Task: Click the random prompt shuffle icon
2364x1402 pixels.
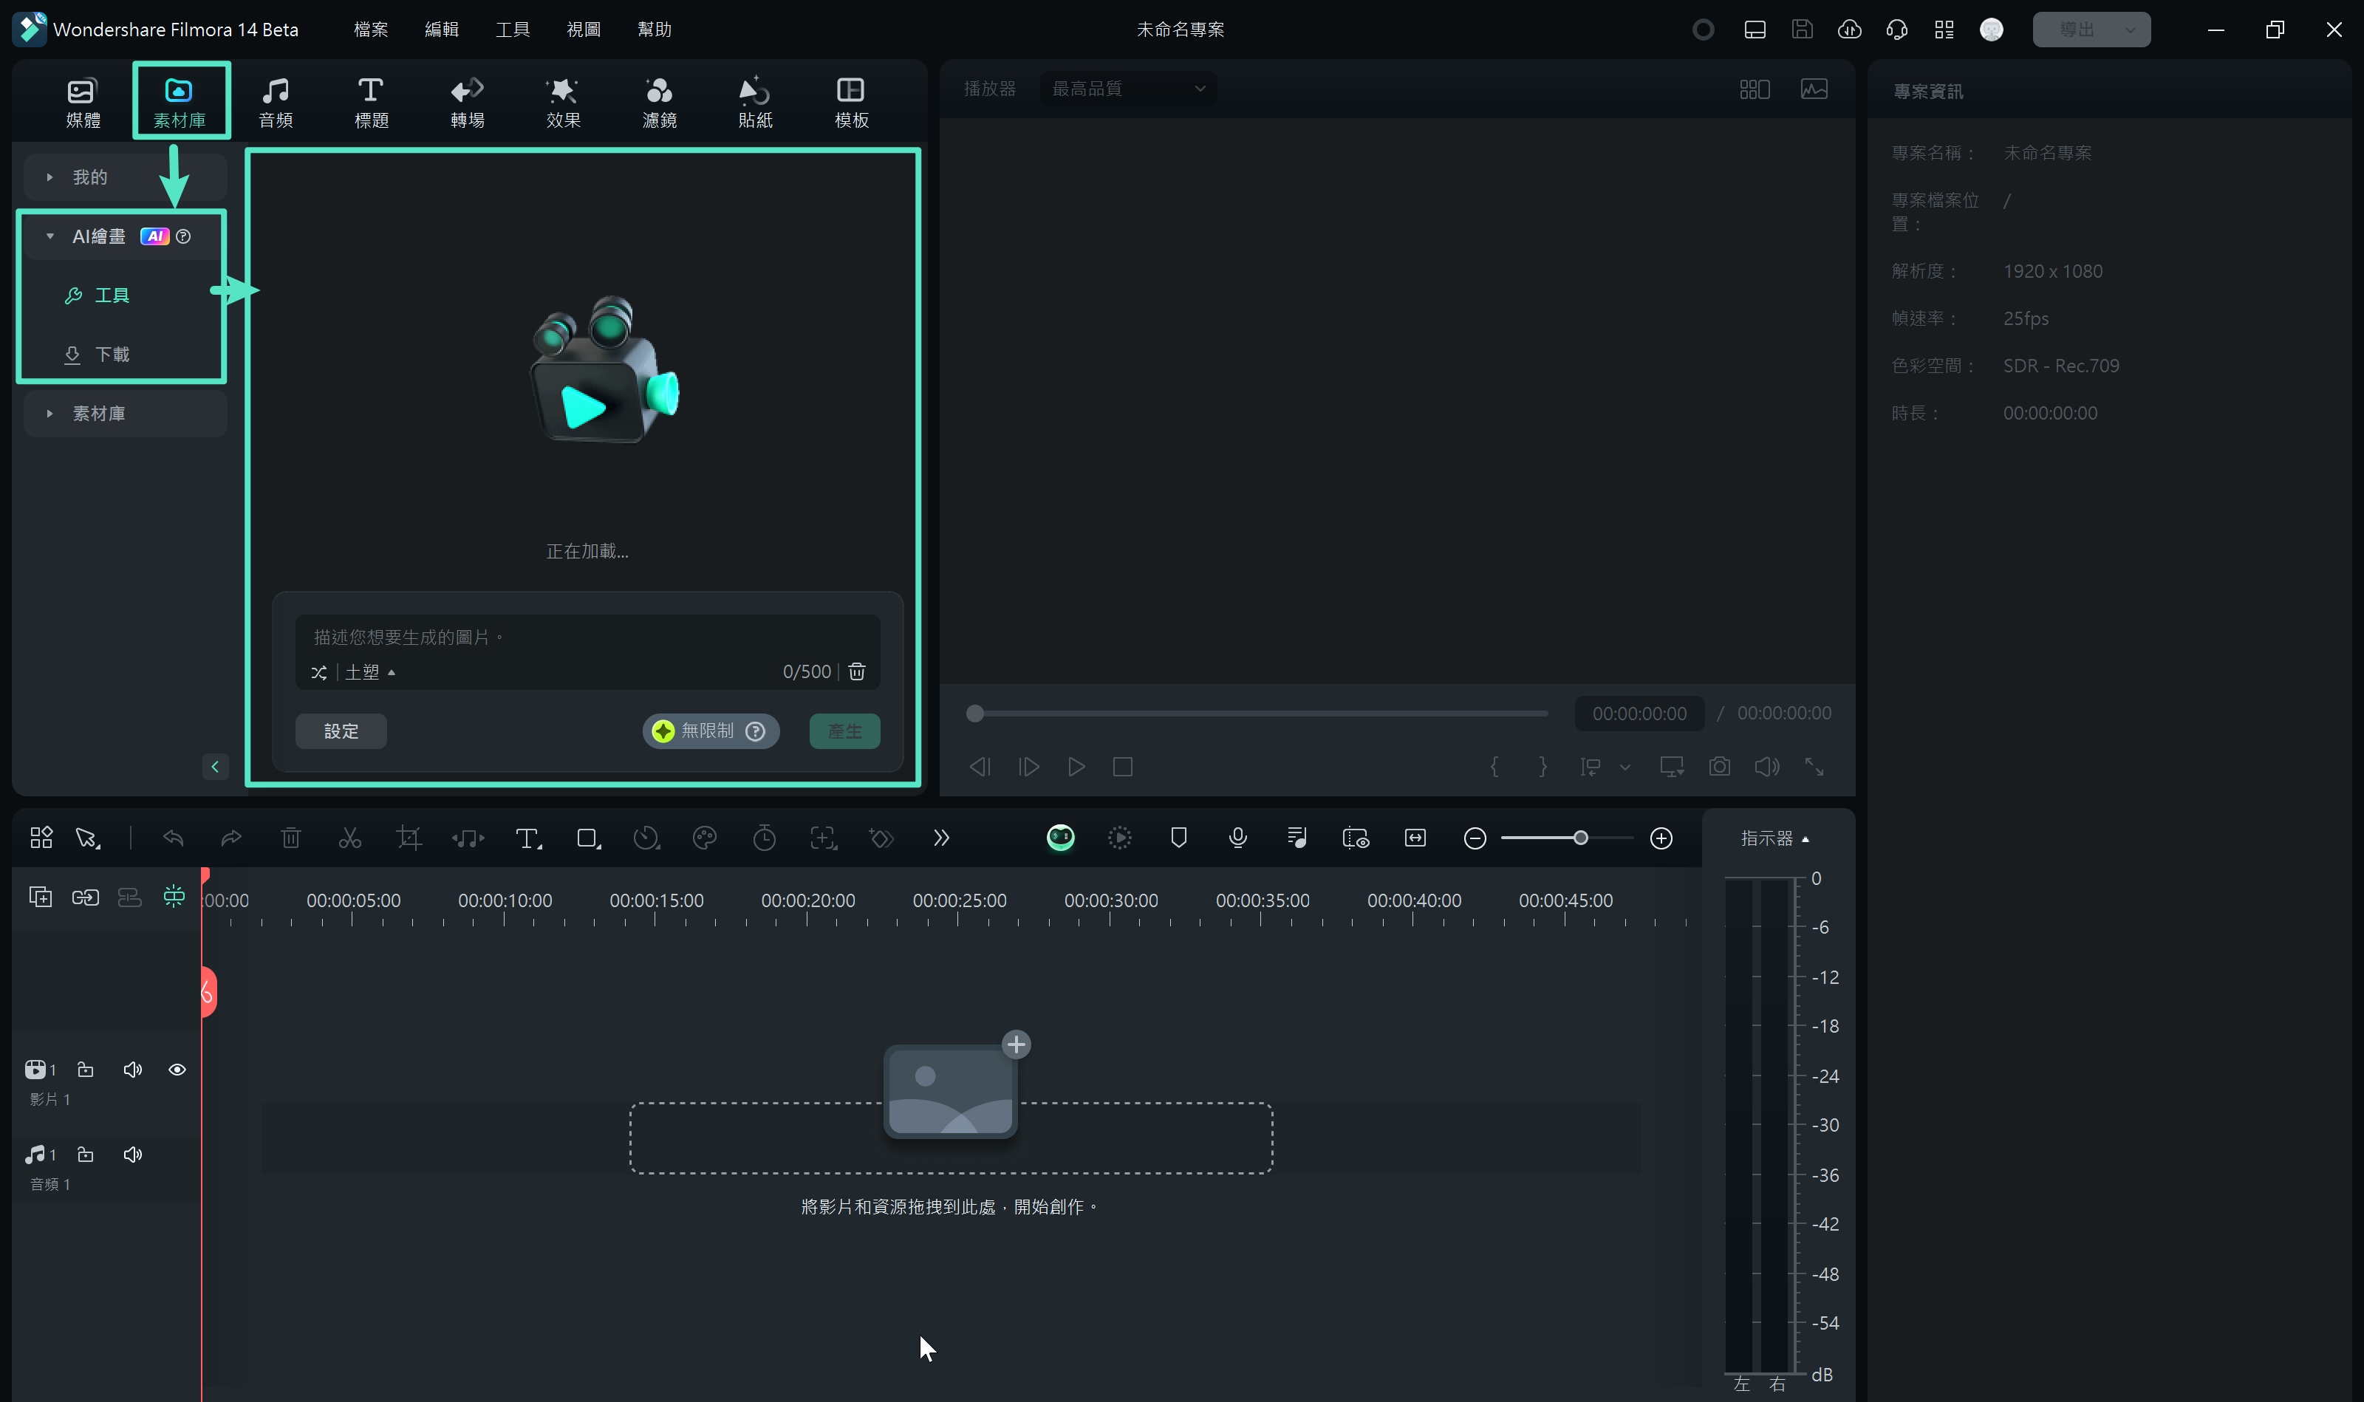Action: [319, 673]
